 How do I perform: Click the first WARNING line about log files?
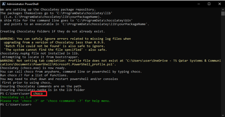pyautogui.click(x=65, y=39)
